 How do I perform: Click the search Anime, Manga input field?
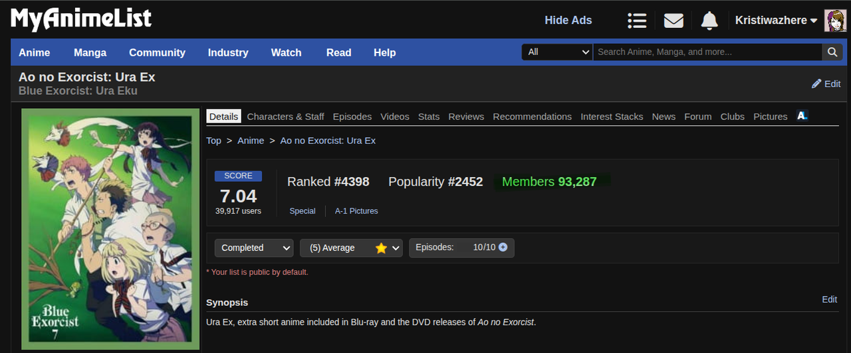[x=708, y=52]
